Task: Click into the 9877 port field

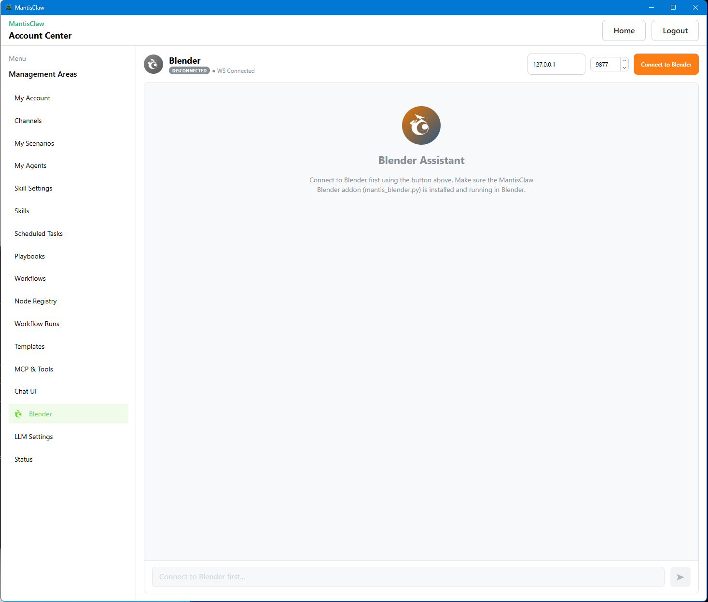Action: coord(605,64)
